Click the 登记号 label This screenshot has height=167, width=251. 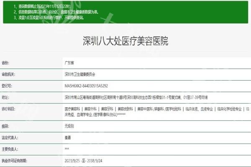pos(7,86)
